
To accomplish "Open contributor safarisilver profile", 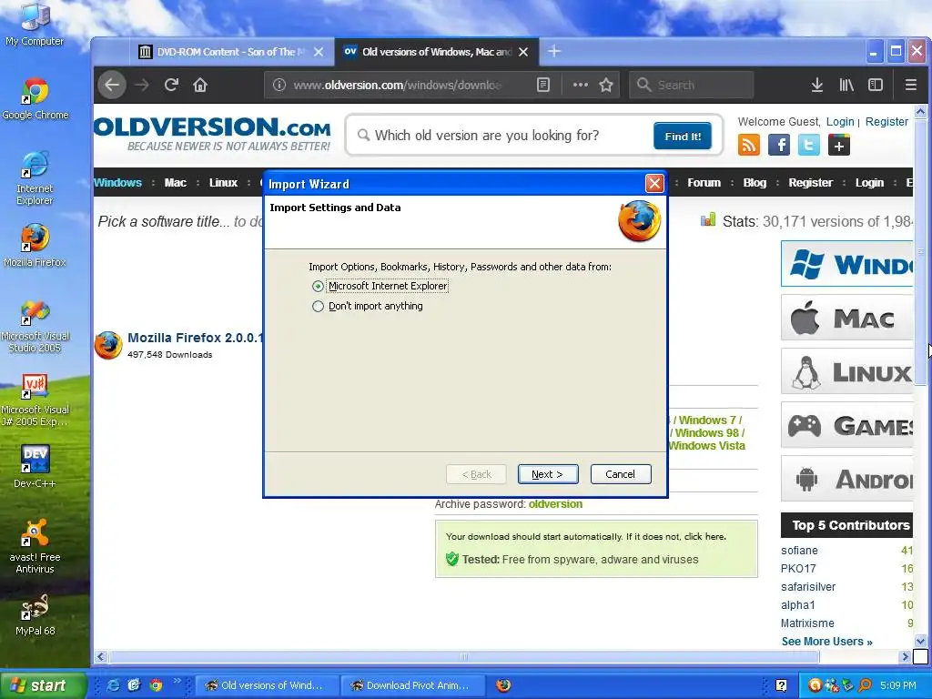I will pos(808,587).
